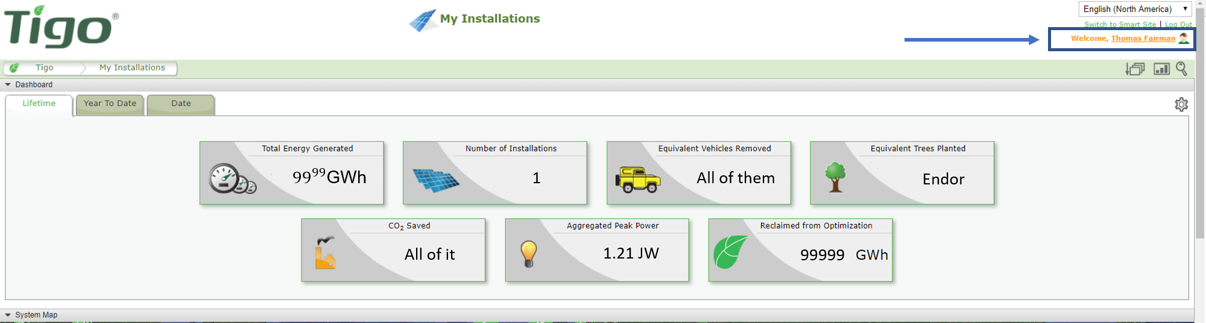The image size is (1206, 323).
Task: Click the gauge icon in Total Energy Generated
Action: [232, 179]
